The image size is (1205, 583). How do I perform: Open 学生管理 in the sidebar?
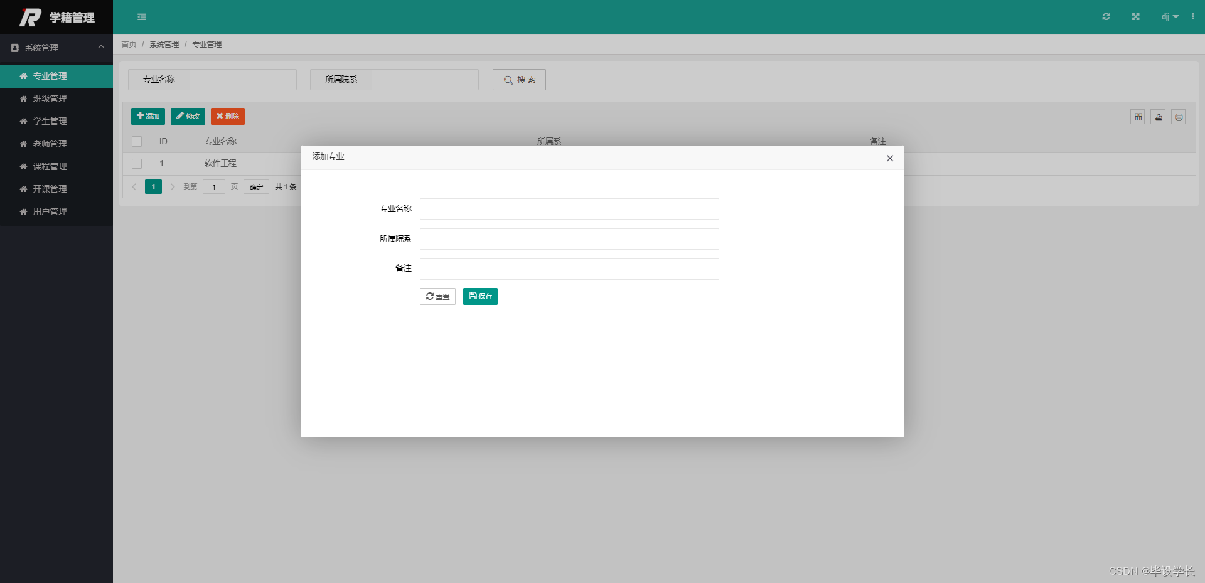click(56, 121)
